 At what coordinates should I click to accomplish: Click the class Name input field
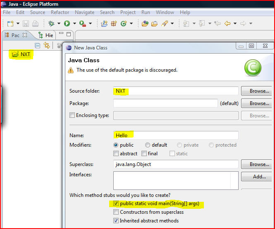(176, 136)
